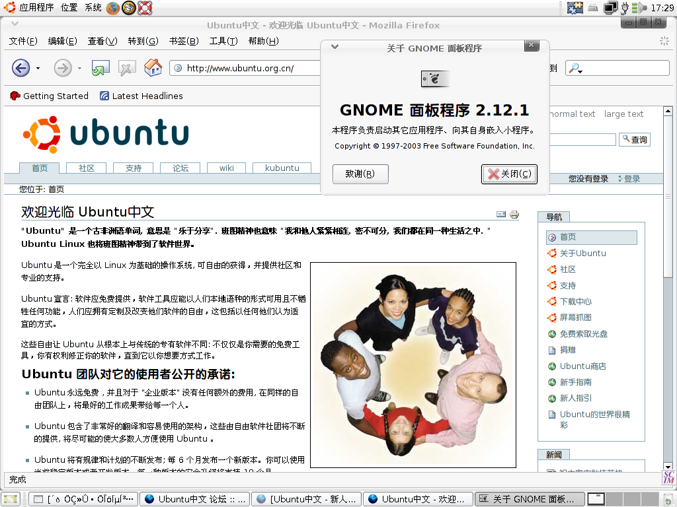
Task: Click the site icon in the URL bar
Action: 178,68
